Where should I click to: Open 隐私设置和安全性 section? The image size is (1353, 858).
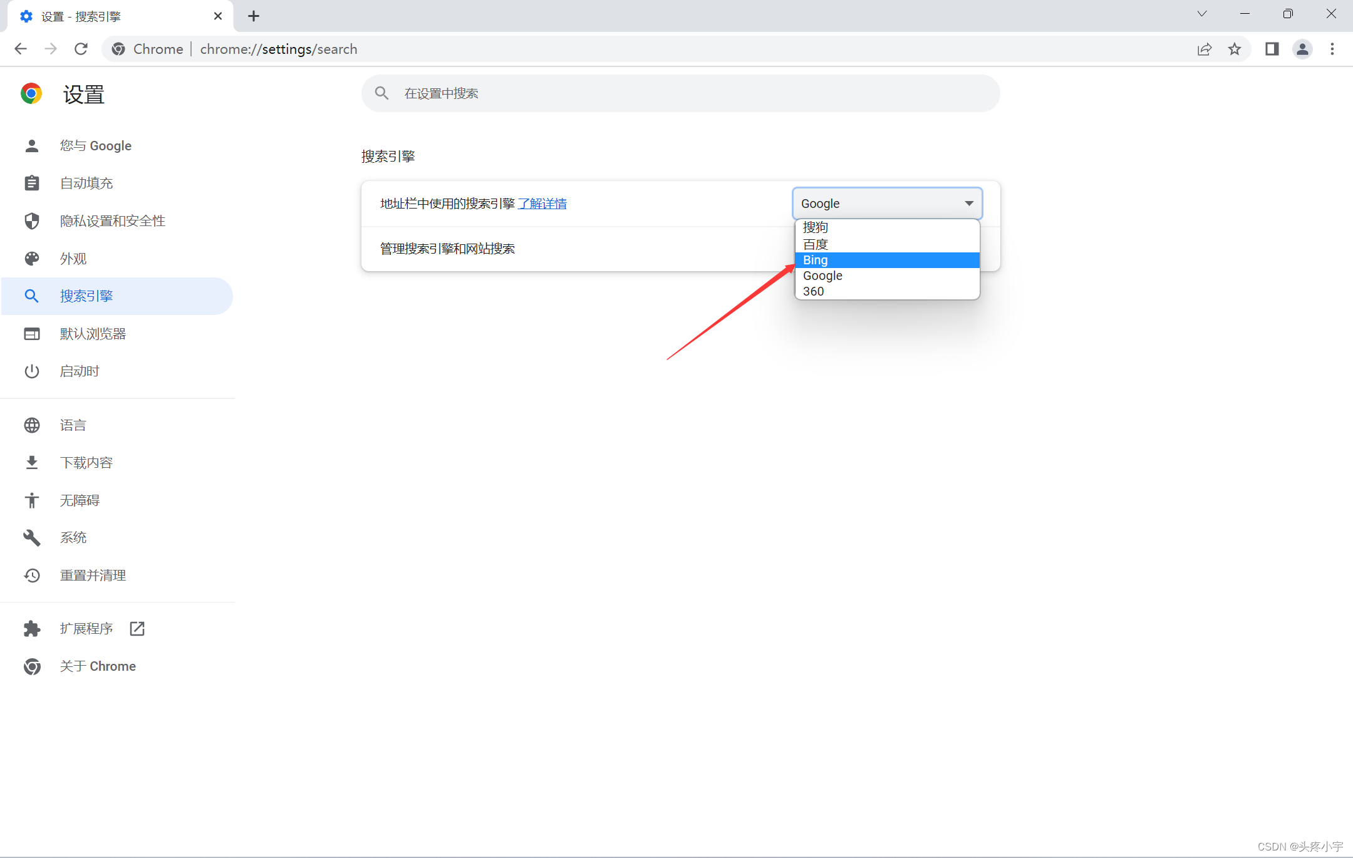click(117, 221)
